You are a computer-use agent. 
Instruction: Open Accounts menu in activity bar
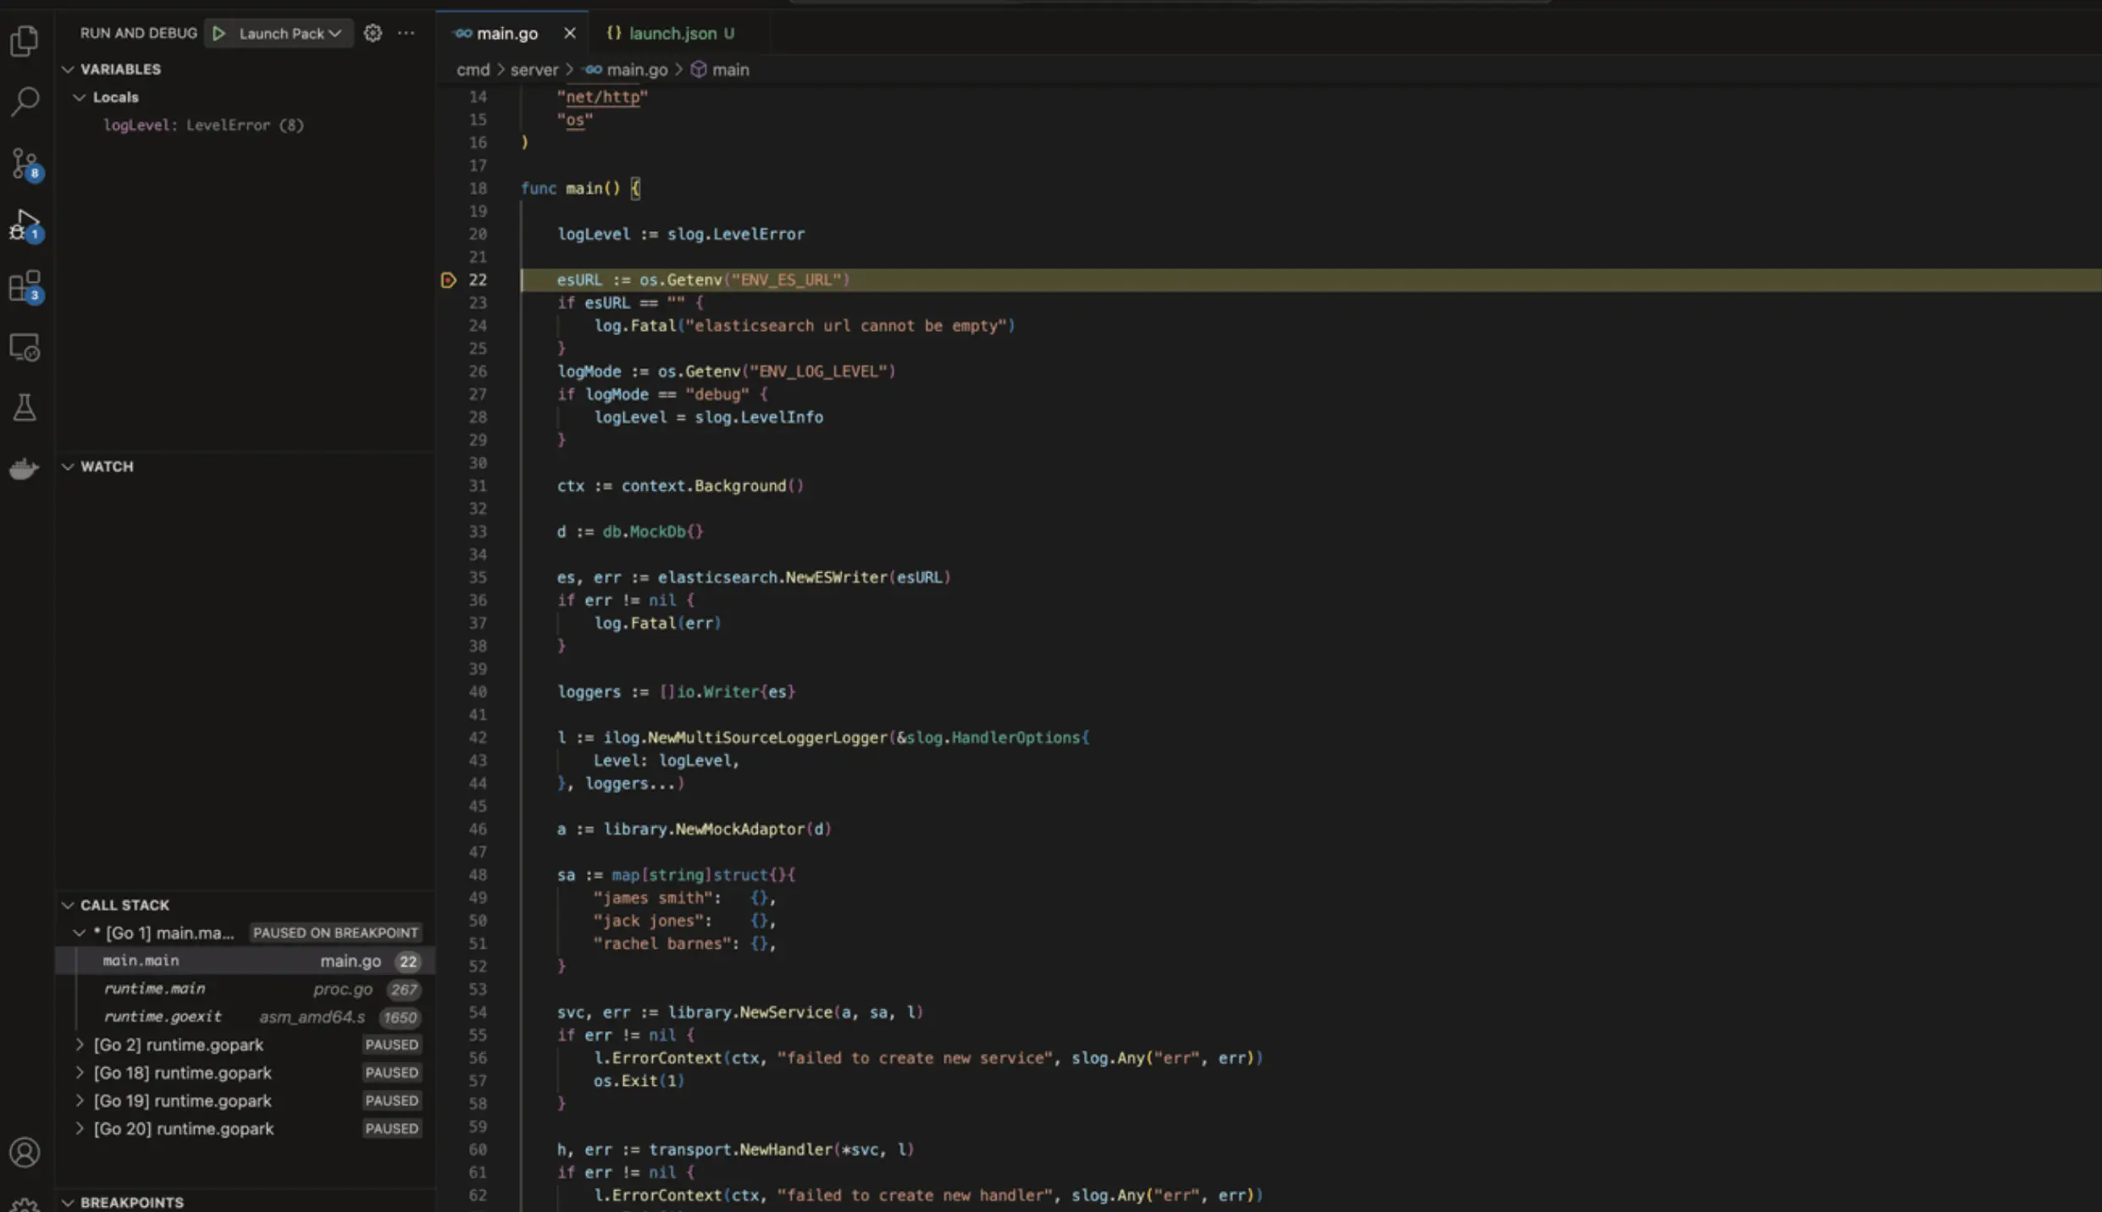pyautogui.click(x=25, y=1152)
